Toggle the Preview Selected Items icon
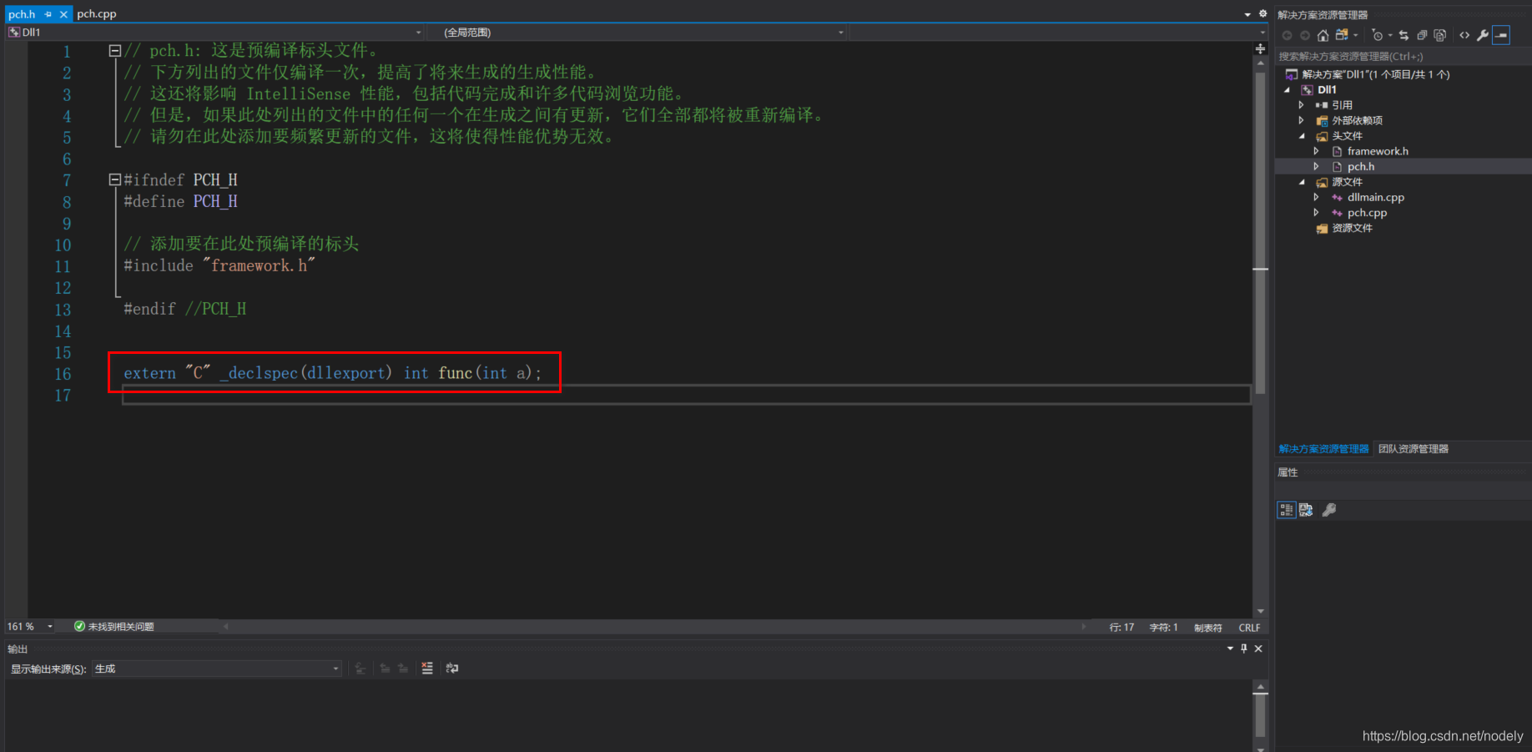The image size is (1532, 752). (1501, 35)
